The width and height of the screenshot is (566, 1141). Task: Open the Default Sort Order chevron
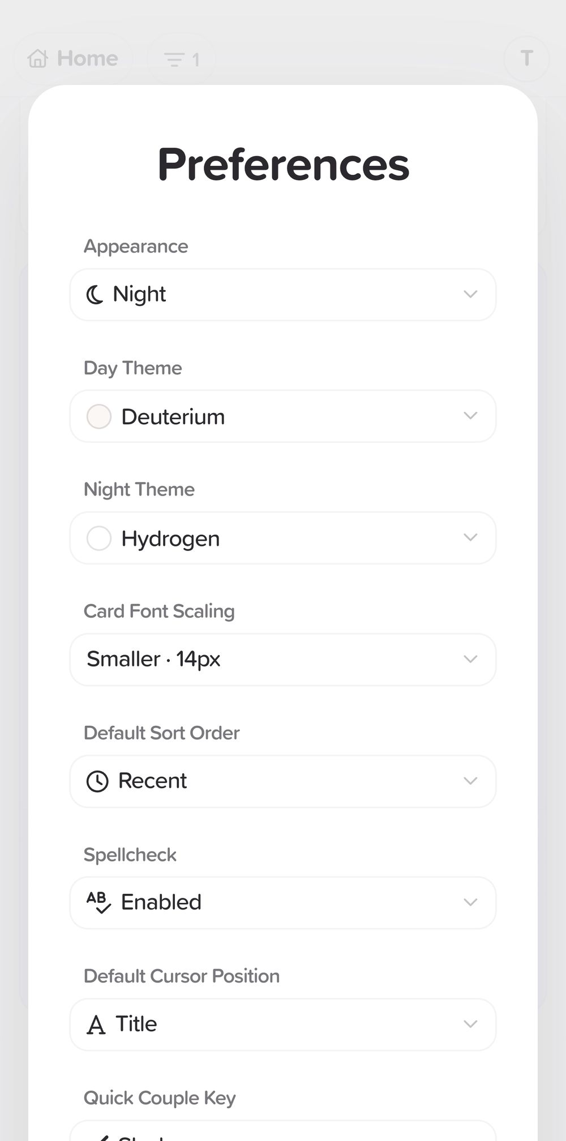470,781
